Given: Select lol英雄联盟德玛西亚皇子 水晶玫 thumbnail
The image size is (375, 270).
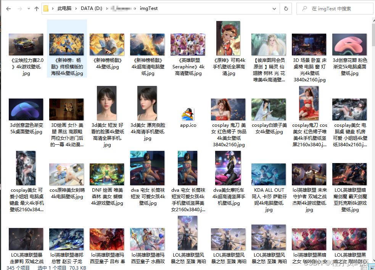Looking at the screenshot, I should (147, 239).
